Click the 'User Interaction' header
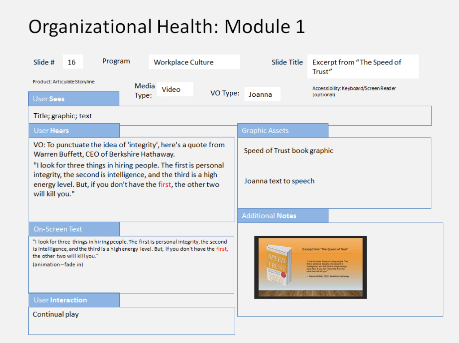 click(x=74, y=300)
